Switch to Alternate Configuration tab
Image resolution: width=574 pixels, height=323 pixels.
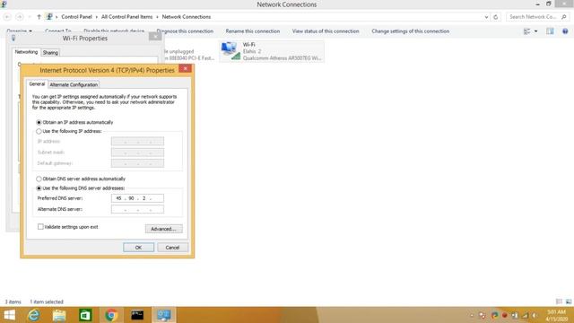coord(74,84)
